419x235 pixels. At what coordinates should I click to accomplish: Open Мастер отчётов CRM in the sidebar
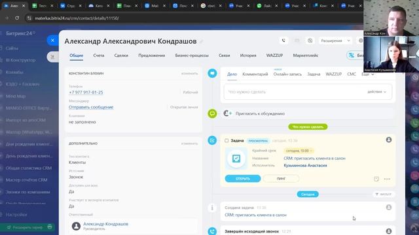click(x=26, y=180)
